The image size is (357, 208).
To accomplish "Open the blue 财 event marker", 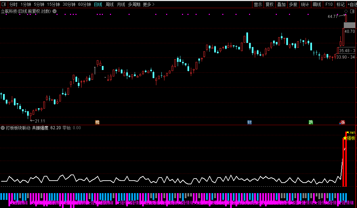I will (x=249, y=122).
